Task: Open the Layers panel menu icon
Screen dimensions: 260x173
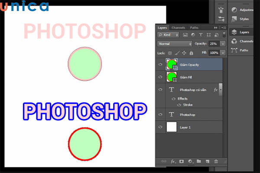Action: [224, 28]
